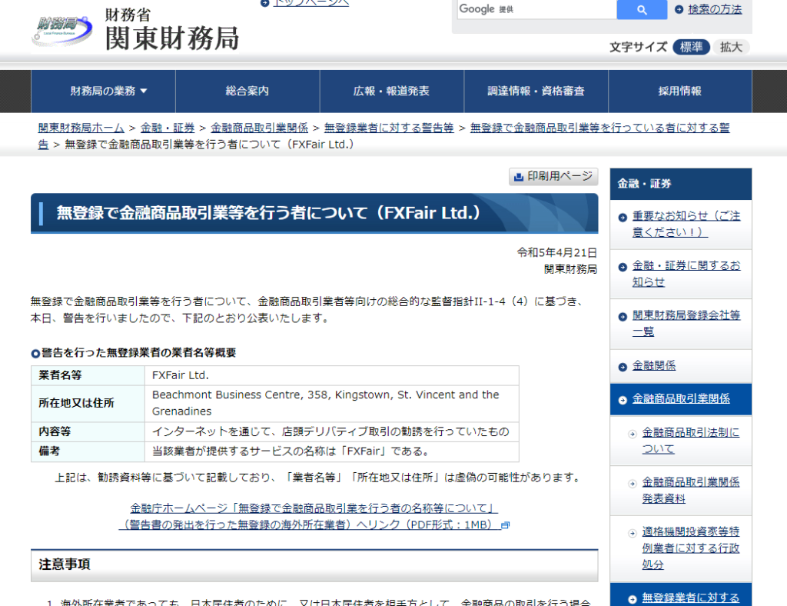Click the 当該業者が提供するサービス remarks cell

[x=332, y=452]
